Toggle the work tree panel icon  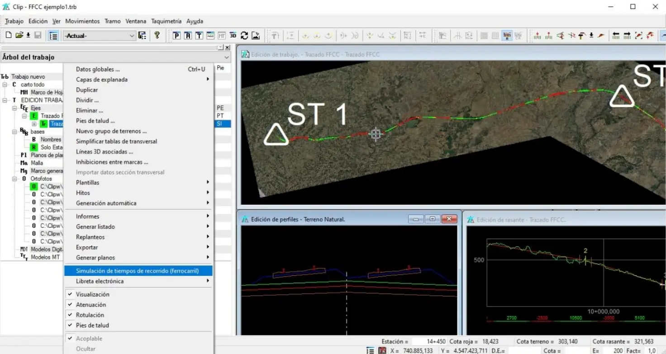[53, 36]
